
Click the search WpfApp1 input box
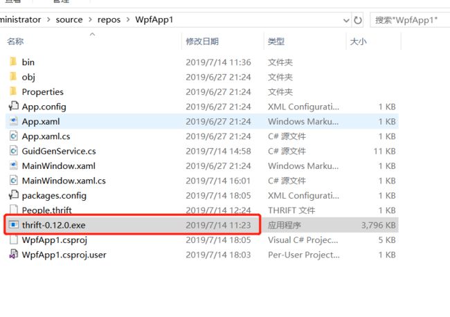pos(410,20)
